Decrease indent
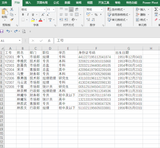 tap(61, 20)
